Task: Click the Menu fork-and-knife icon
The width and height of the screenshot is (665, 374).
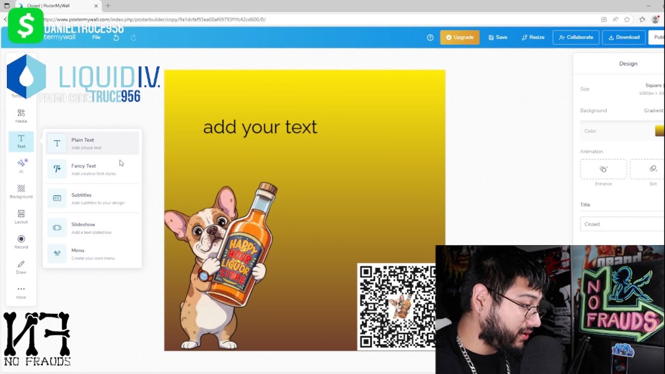Action: click(x=57, y=253)
